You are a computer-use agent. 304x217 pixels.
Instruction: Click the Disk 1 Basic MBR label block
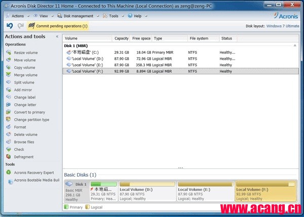pyautogui.click(x=77, y=191)
